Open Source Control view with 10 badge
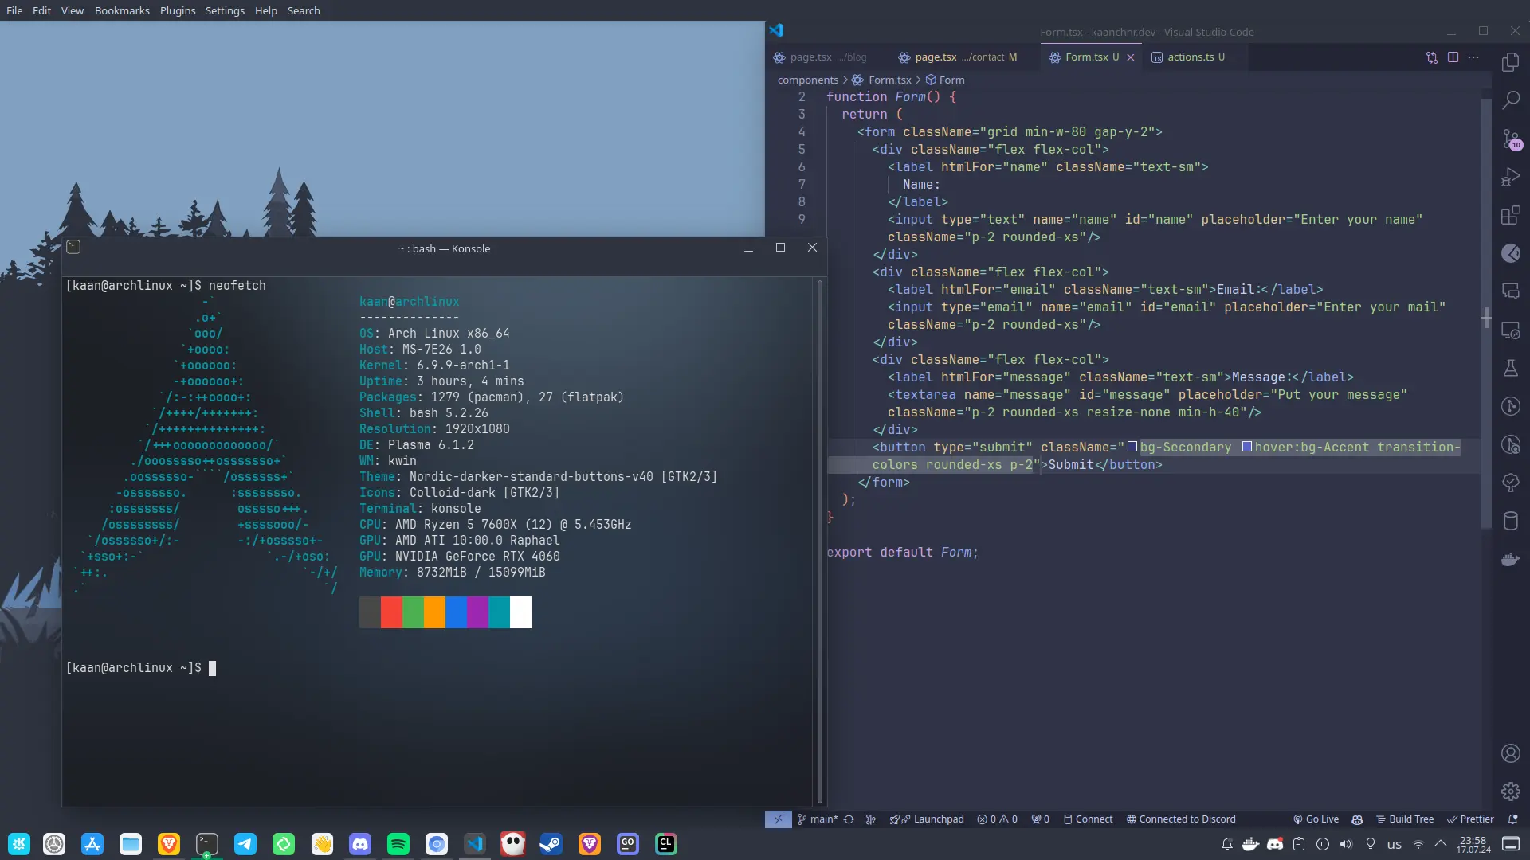Viewport: 1530px width, 860px height. pyautogui.click(x=1511, y=139)
